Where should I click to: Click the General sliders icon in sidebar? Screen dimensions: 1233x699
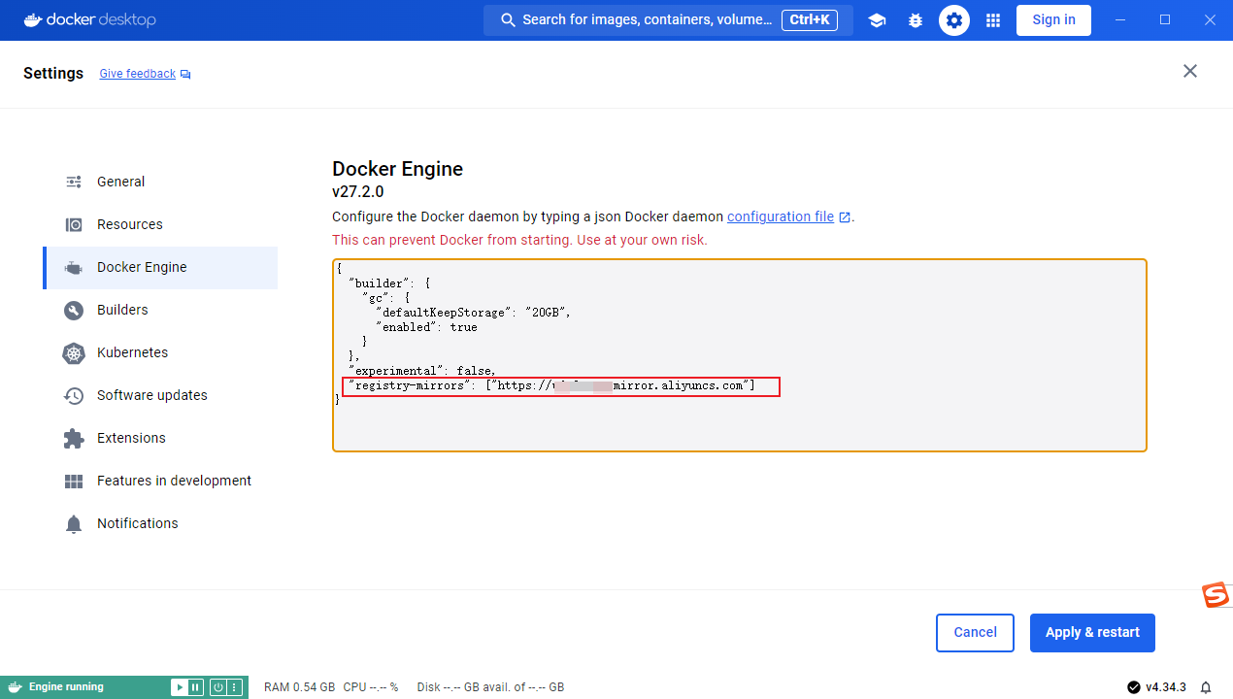(x=74, y=182)
